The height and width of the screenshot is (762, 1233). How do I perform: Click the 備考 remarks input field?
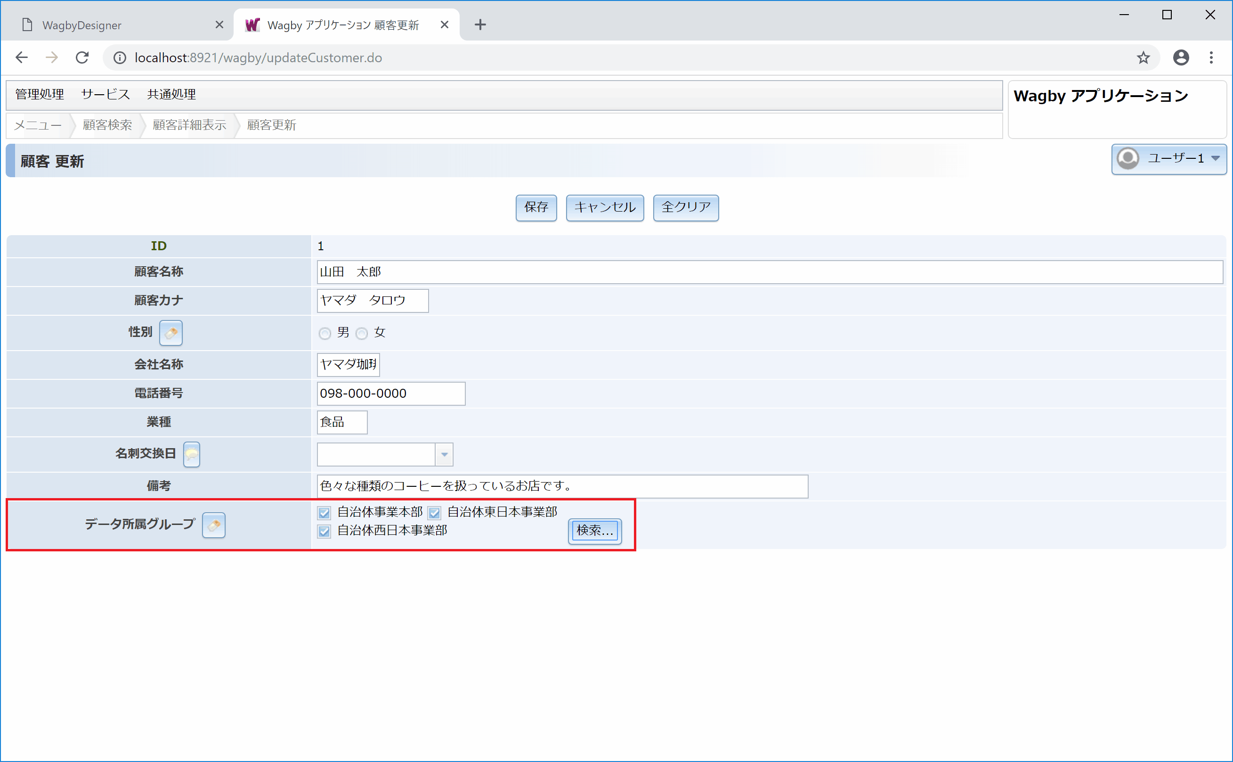pyautogui.click(x=563, y=486)
